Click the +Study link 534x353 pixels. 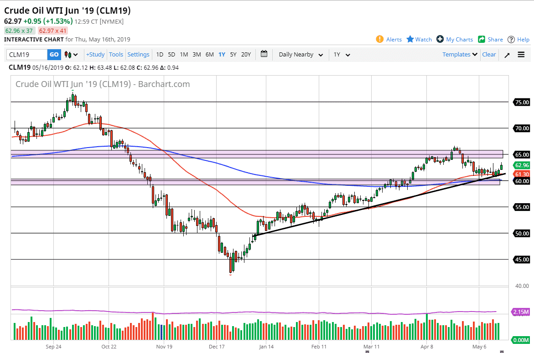tap(95, 54)
